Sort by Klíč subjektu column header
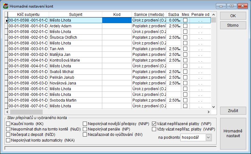The height and width of the screenshot is (154, 251). [28, 15]
